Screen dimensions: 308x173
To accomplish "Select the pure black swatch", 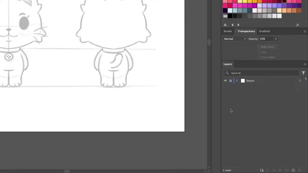I will point(230,16).
